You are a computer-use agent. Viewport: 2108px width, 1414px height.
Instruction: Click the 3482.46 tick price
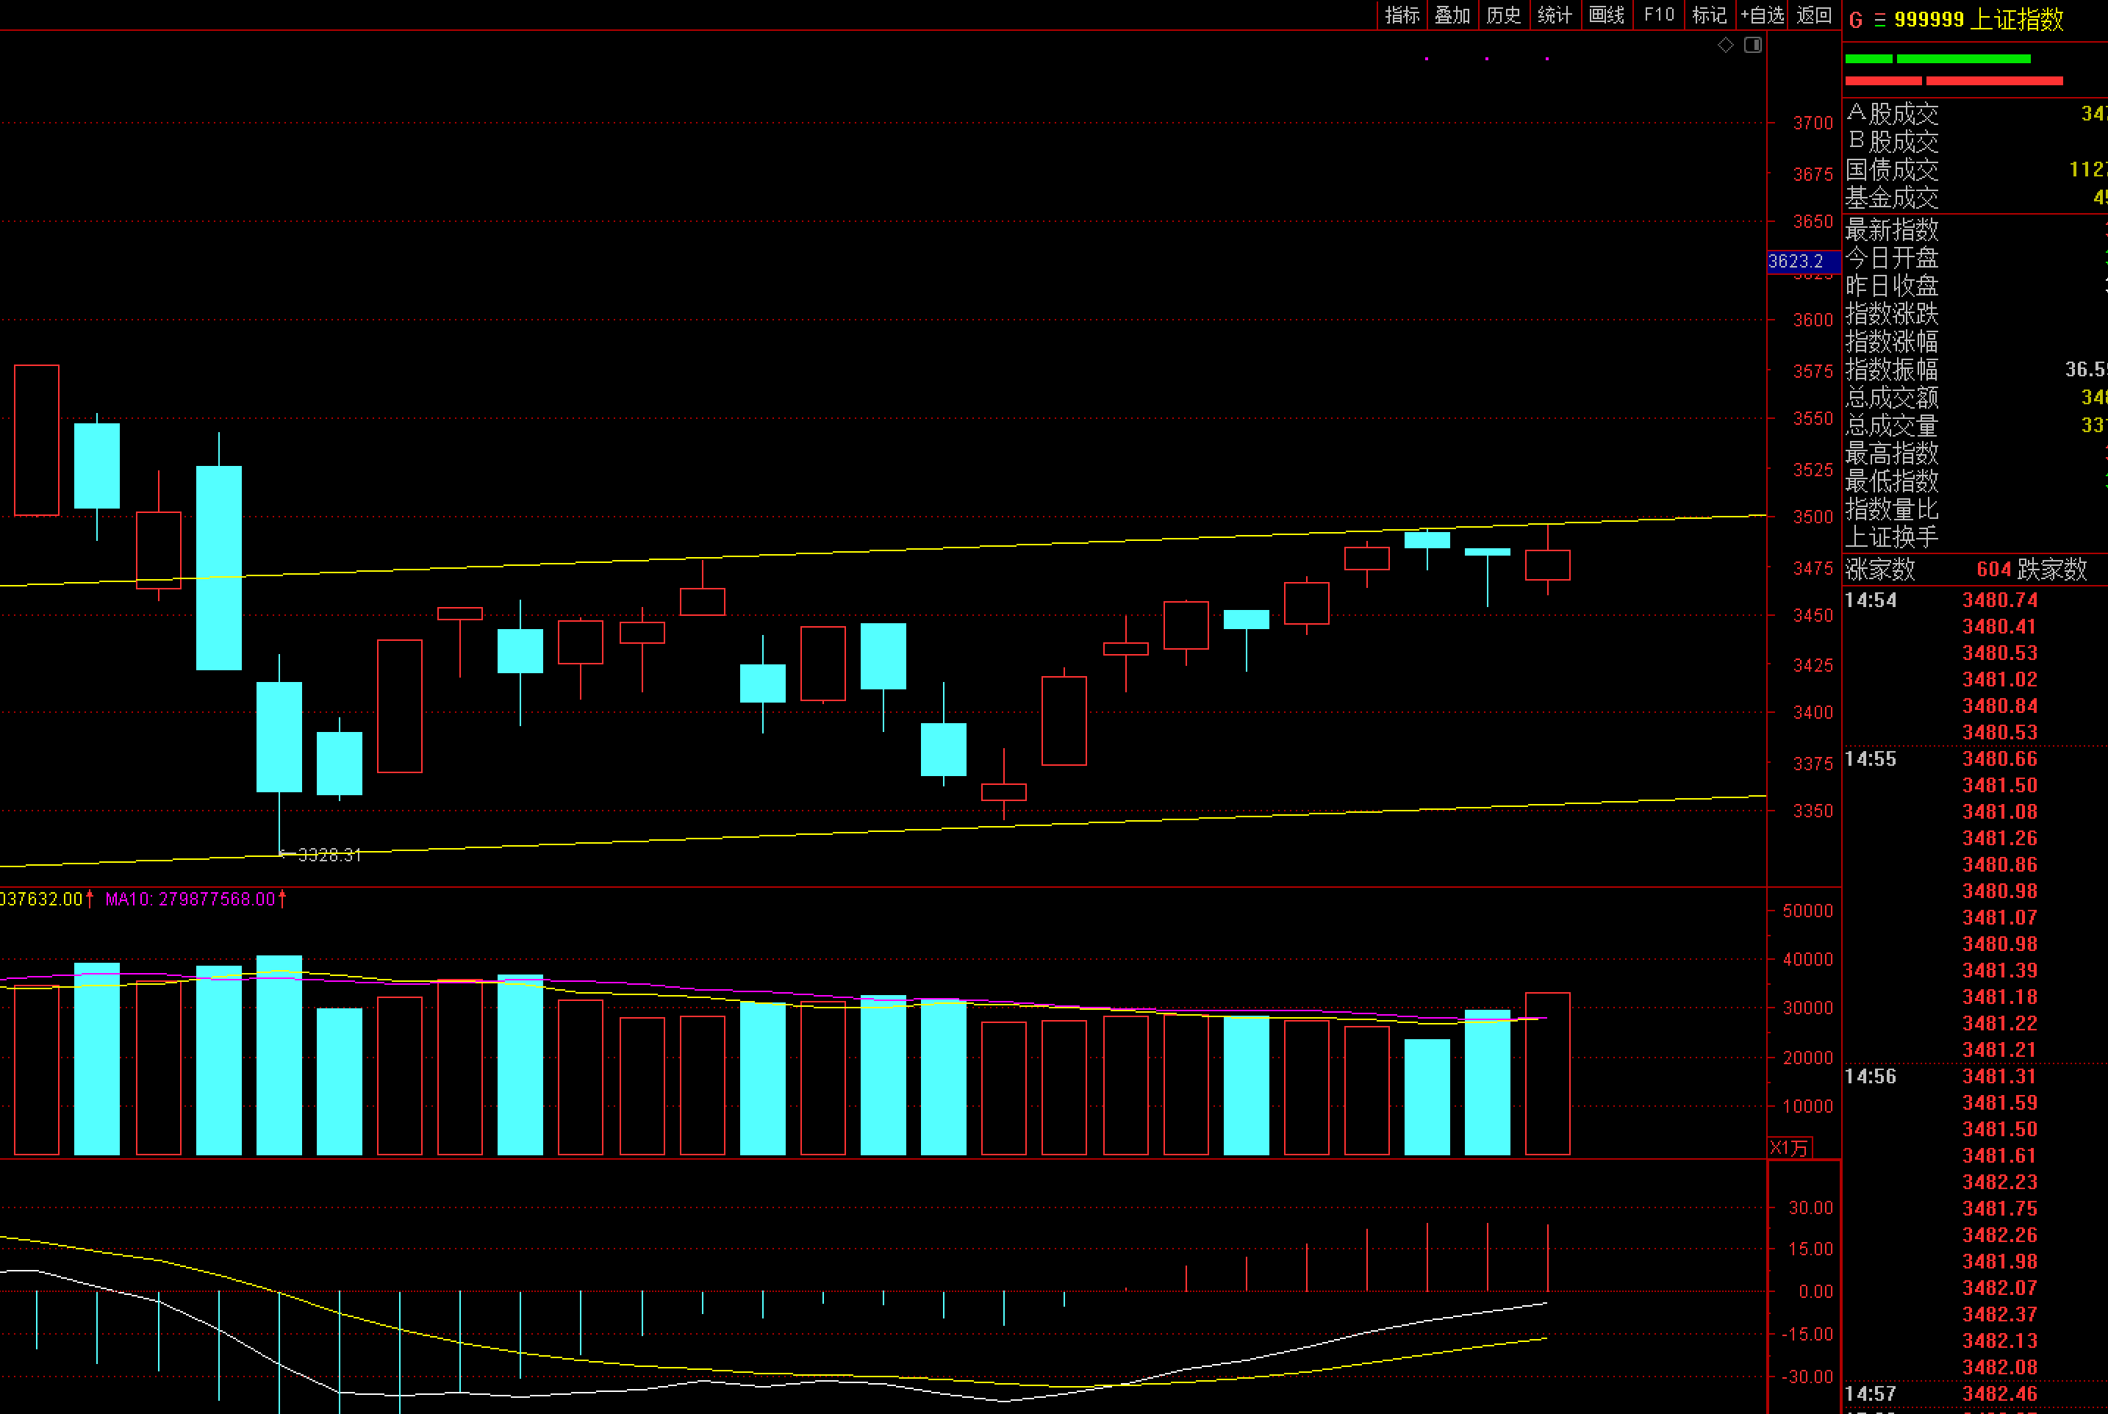coord(2000,1394)
